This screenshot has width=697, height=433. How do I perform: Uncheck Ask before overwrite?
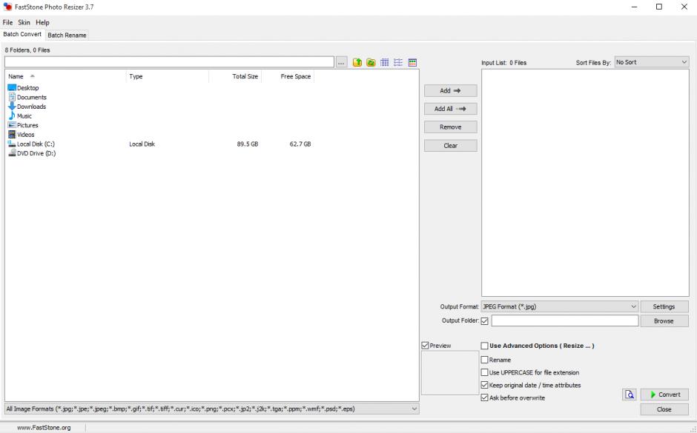point(484,398)
